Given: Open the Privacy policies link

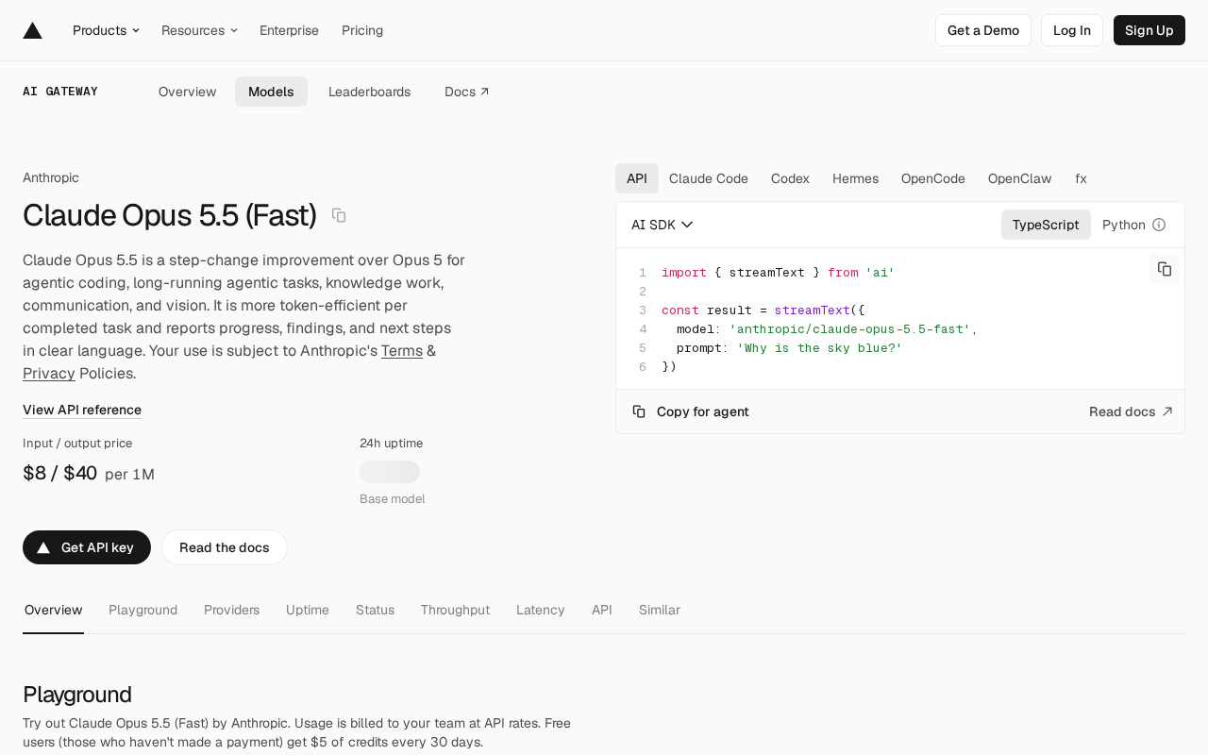Looking at the screenshot, I should pyautogui.click(x=49, y=374).
